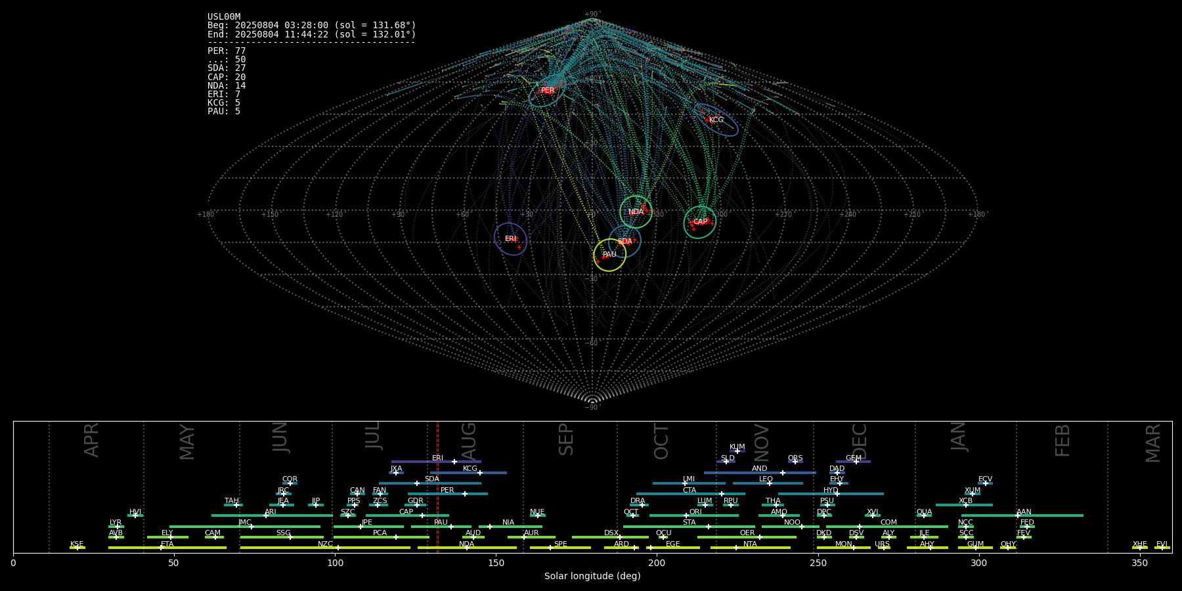Click the DEC month label in timeline

click(x=860, y=441)
